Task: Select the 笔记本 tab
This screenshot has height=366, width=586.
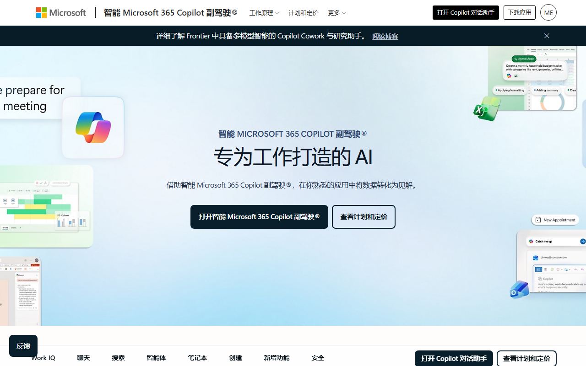Action: [x=197, y=358]
